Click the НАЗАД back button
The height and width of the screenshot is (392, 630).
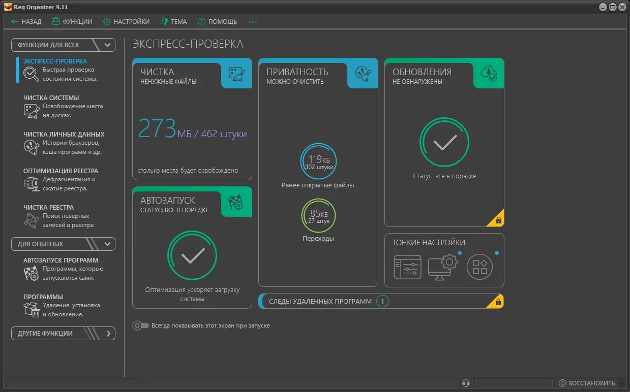coord(26,22)
